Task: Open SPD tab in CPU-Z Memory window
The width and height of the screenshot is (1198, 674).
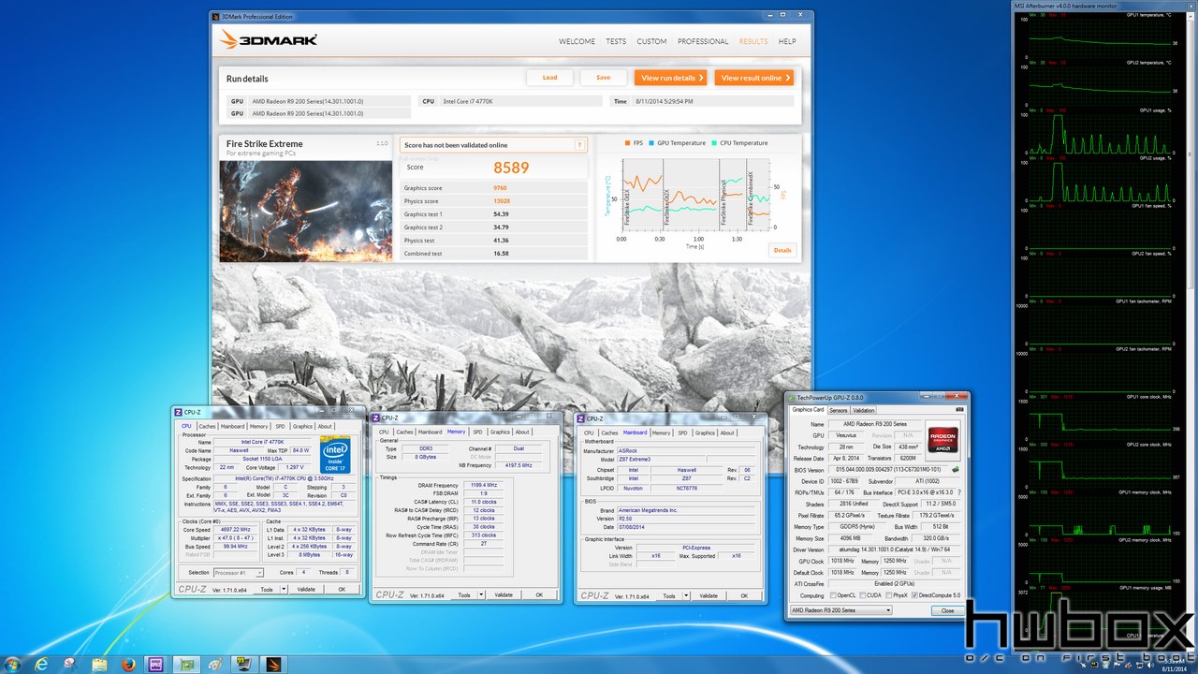Action: 477,432
